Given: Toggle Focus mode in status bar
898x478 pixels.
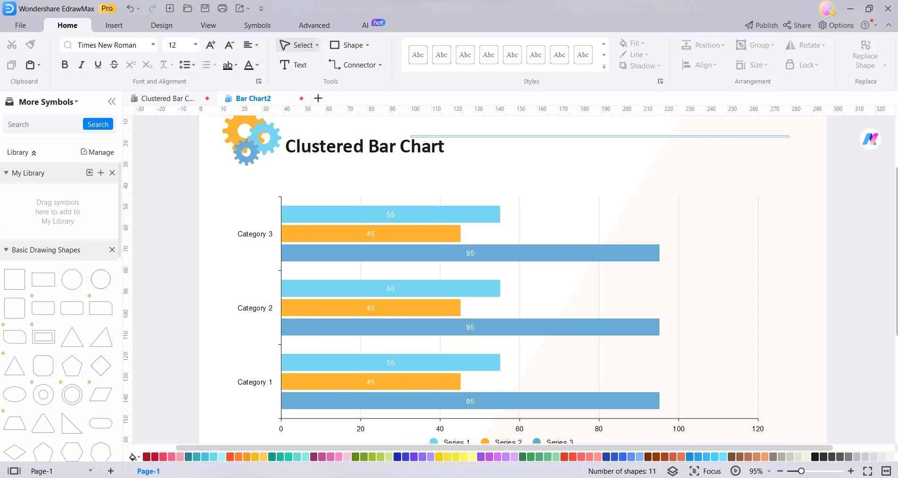Looking at the screenshot, I should click(x=705, y=471).
